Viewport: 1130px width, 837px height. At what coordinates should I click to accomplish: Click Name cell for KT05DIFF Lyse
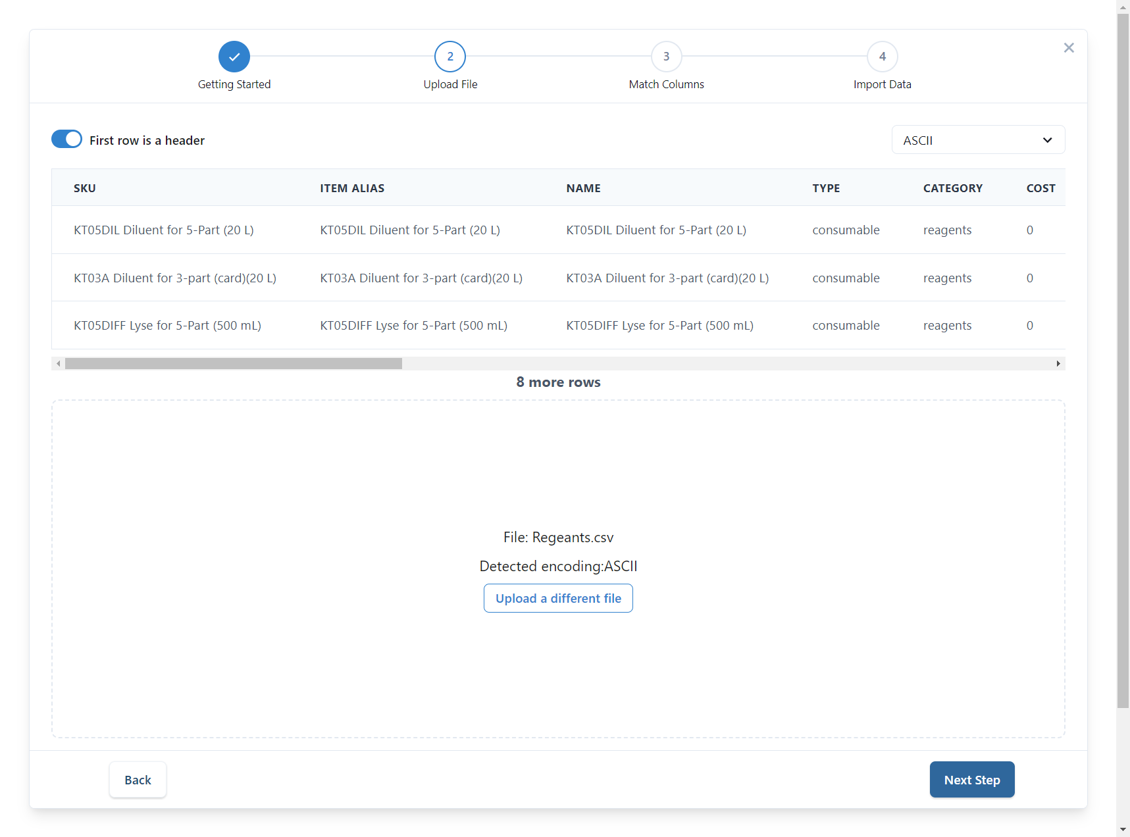[659, 325]
